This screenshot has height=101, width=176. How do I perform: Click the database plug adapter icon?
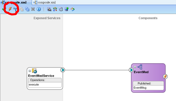(x=49, y=9)
